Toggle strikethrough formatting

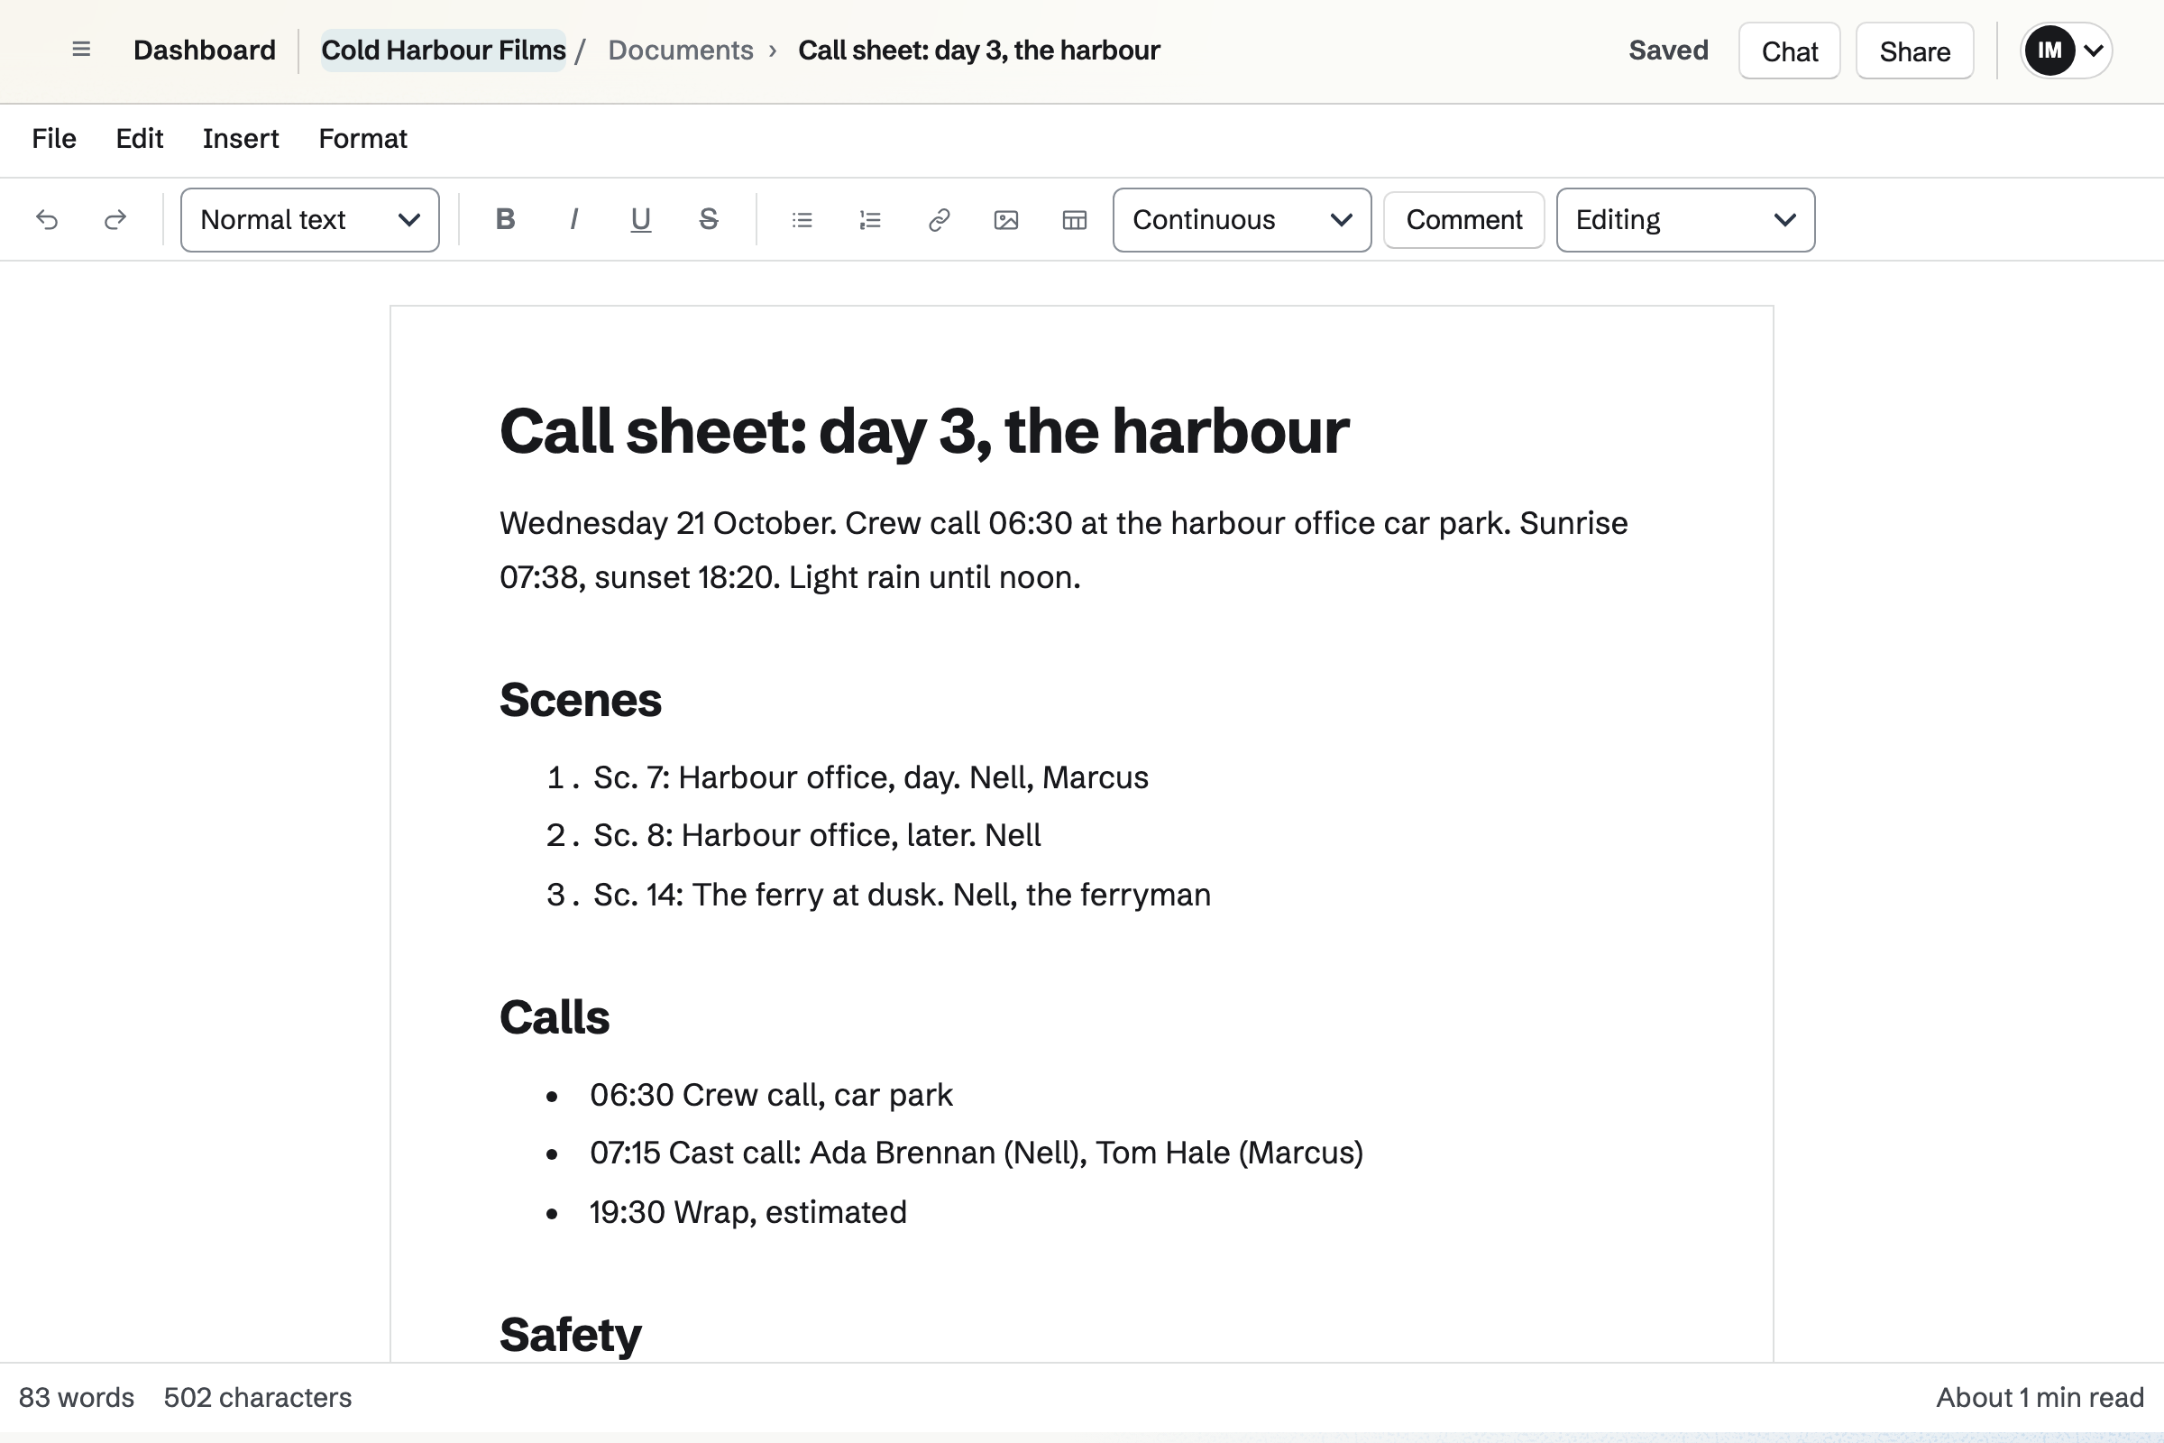709,220
